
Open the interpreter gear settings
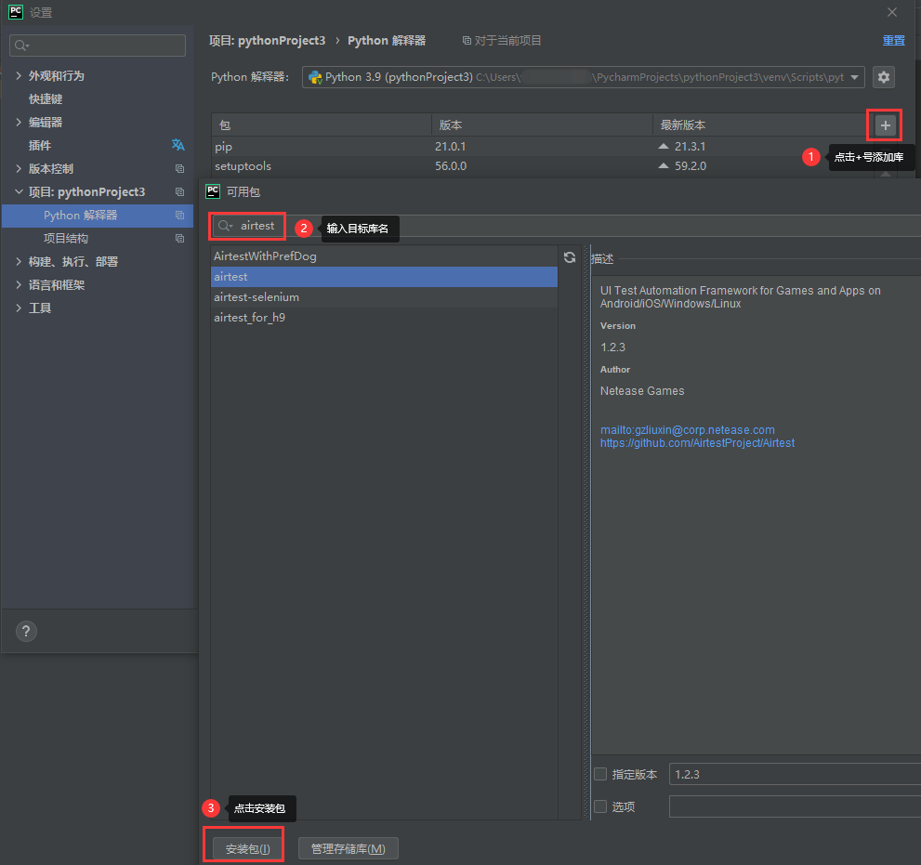pyautogui.click(x=884, y=77)
